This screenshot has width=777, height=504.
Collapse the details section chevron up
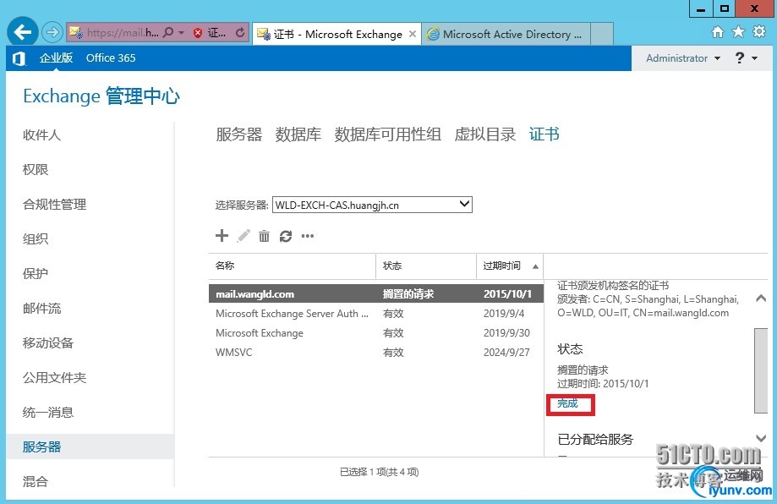pos(761,298)
